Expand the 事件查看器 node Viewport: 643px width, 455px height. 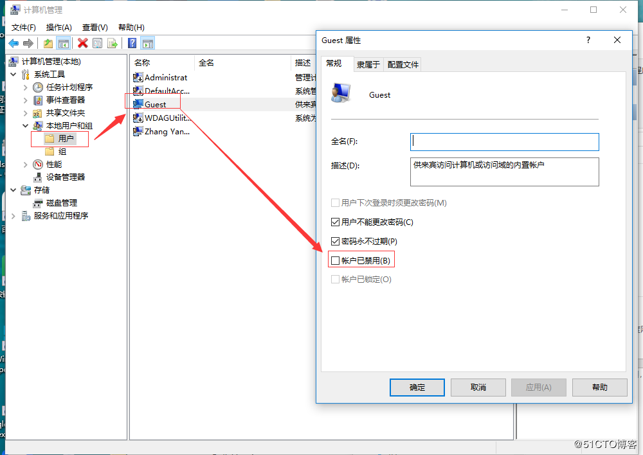[x=26, y=100]
